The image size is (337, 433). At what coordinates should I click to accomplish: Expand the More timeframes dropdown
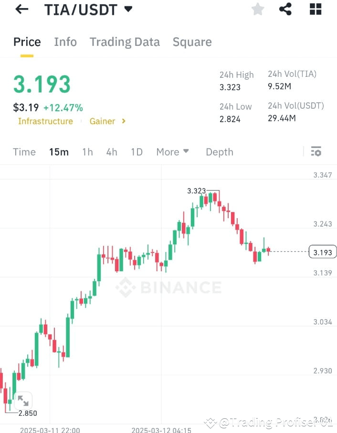(x=172, y=152)
